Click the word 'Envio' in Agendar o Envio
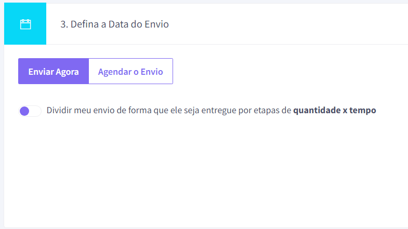This screenshot has width=408, height=229. (x=152, y=72)
